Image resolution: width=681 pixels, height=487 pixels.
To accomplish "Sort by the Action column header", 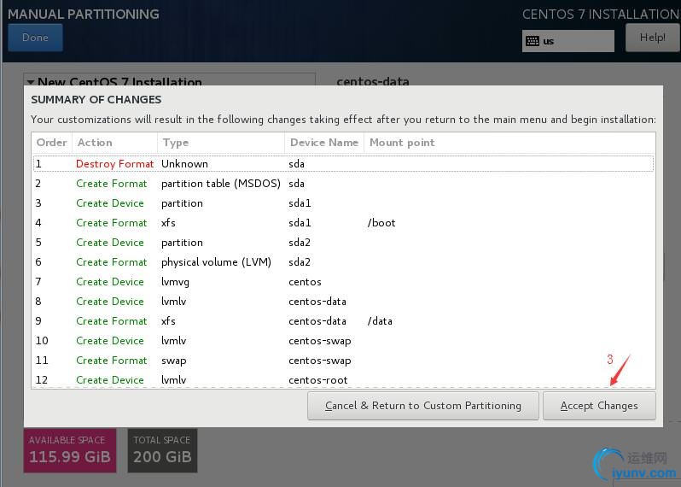I will pyautogui.click(x=114, y=143).
